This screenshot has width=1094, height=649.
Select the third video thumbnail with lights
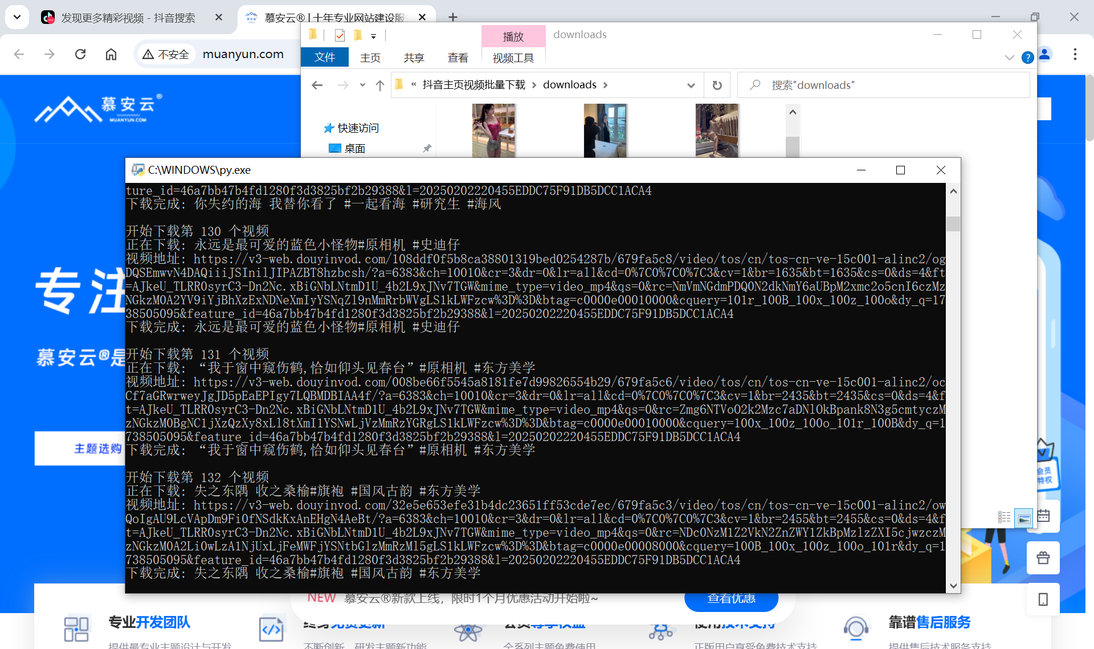coord(717,130)
